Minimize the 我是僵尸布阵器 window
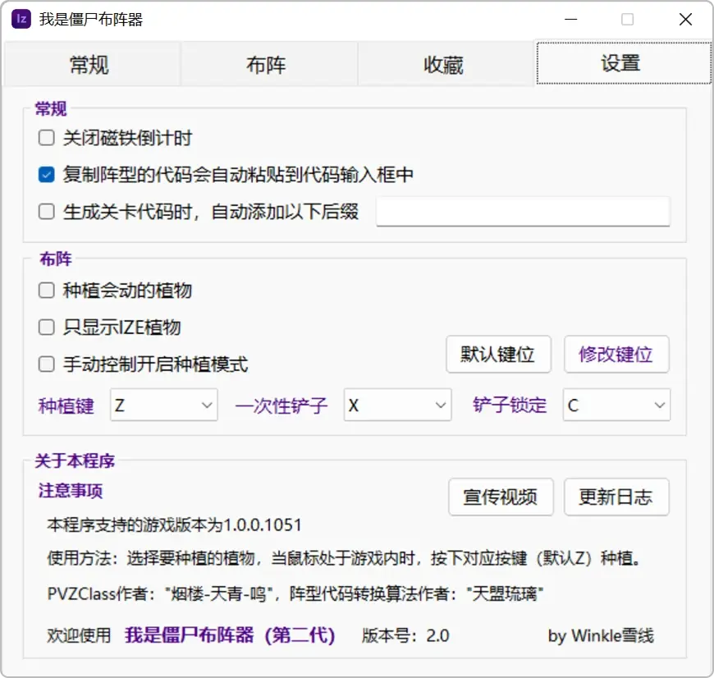 click(570, 19)
